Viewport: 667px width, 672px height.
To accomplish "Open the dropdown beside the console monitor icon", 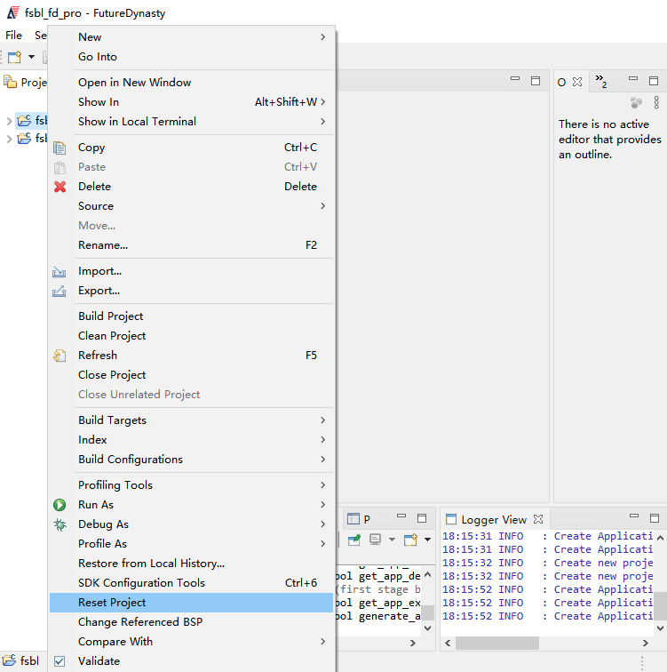I will tap(392, 540).
